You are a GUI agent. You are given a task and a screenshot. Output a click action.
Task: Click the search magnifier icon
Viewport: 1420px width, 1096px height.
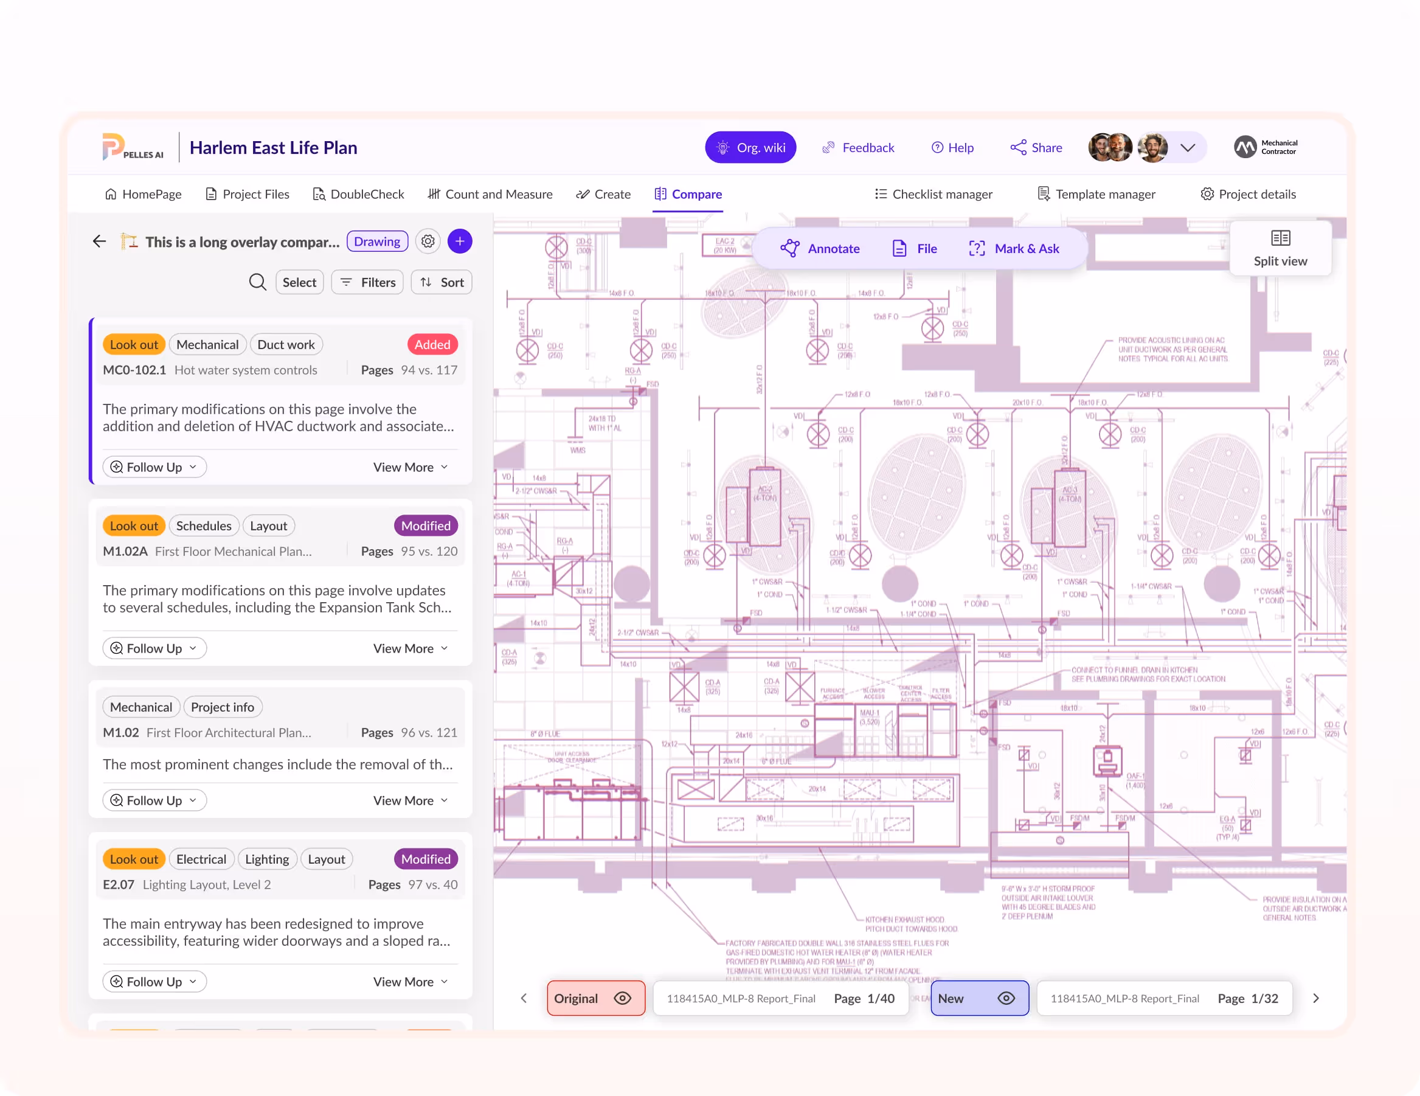point(257,282)
